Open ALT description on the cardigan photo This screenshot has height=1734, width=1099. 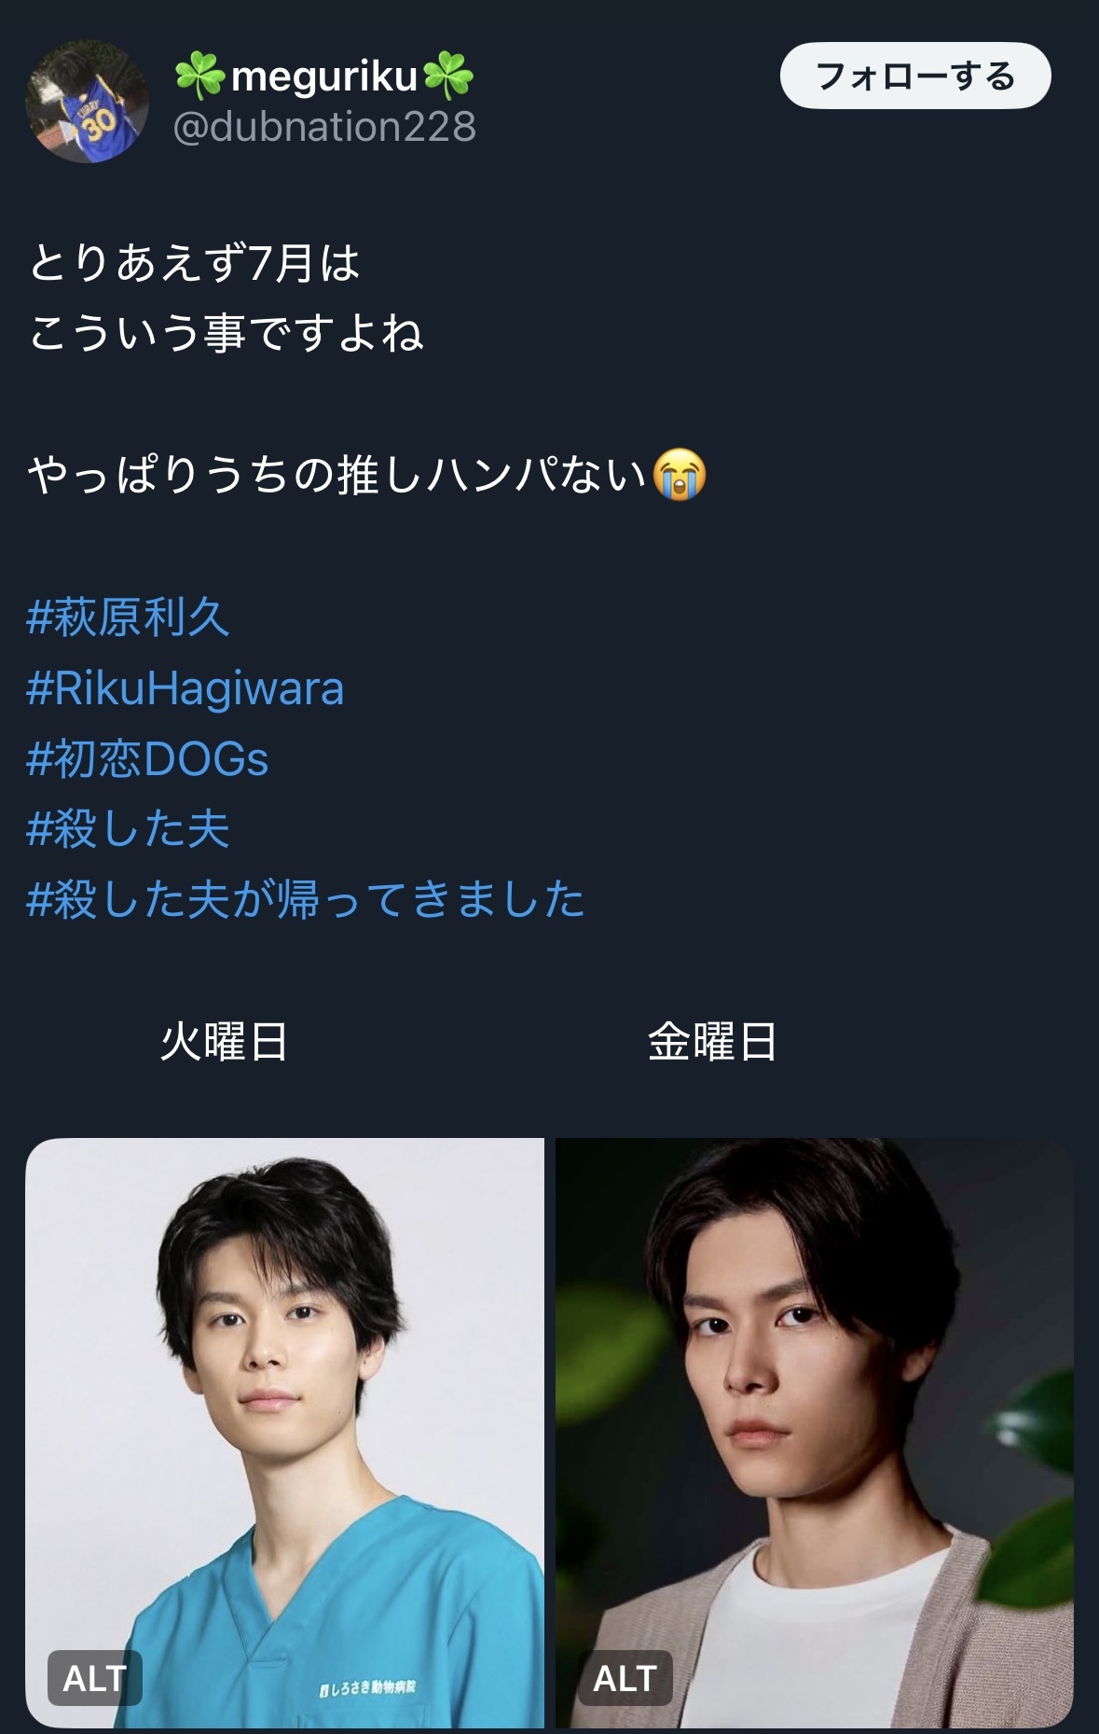click(625, 1678)
